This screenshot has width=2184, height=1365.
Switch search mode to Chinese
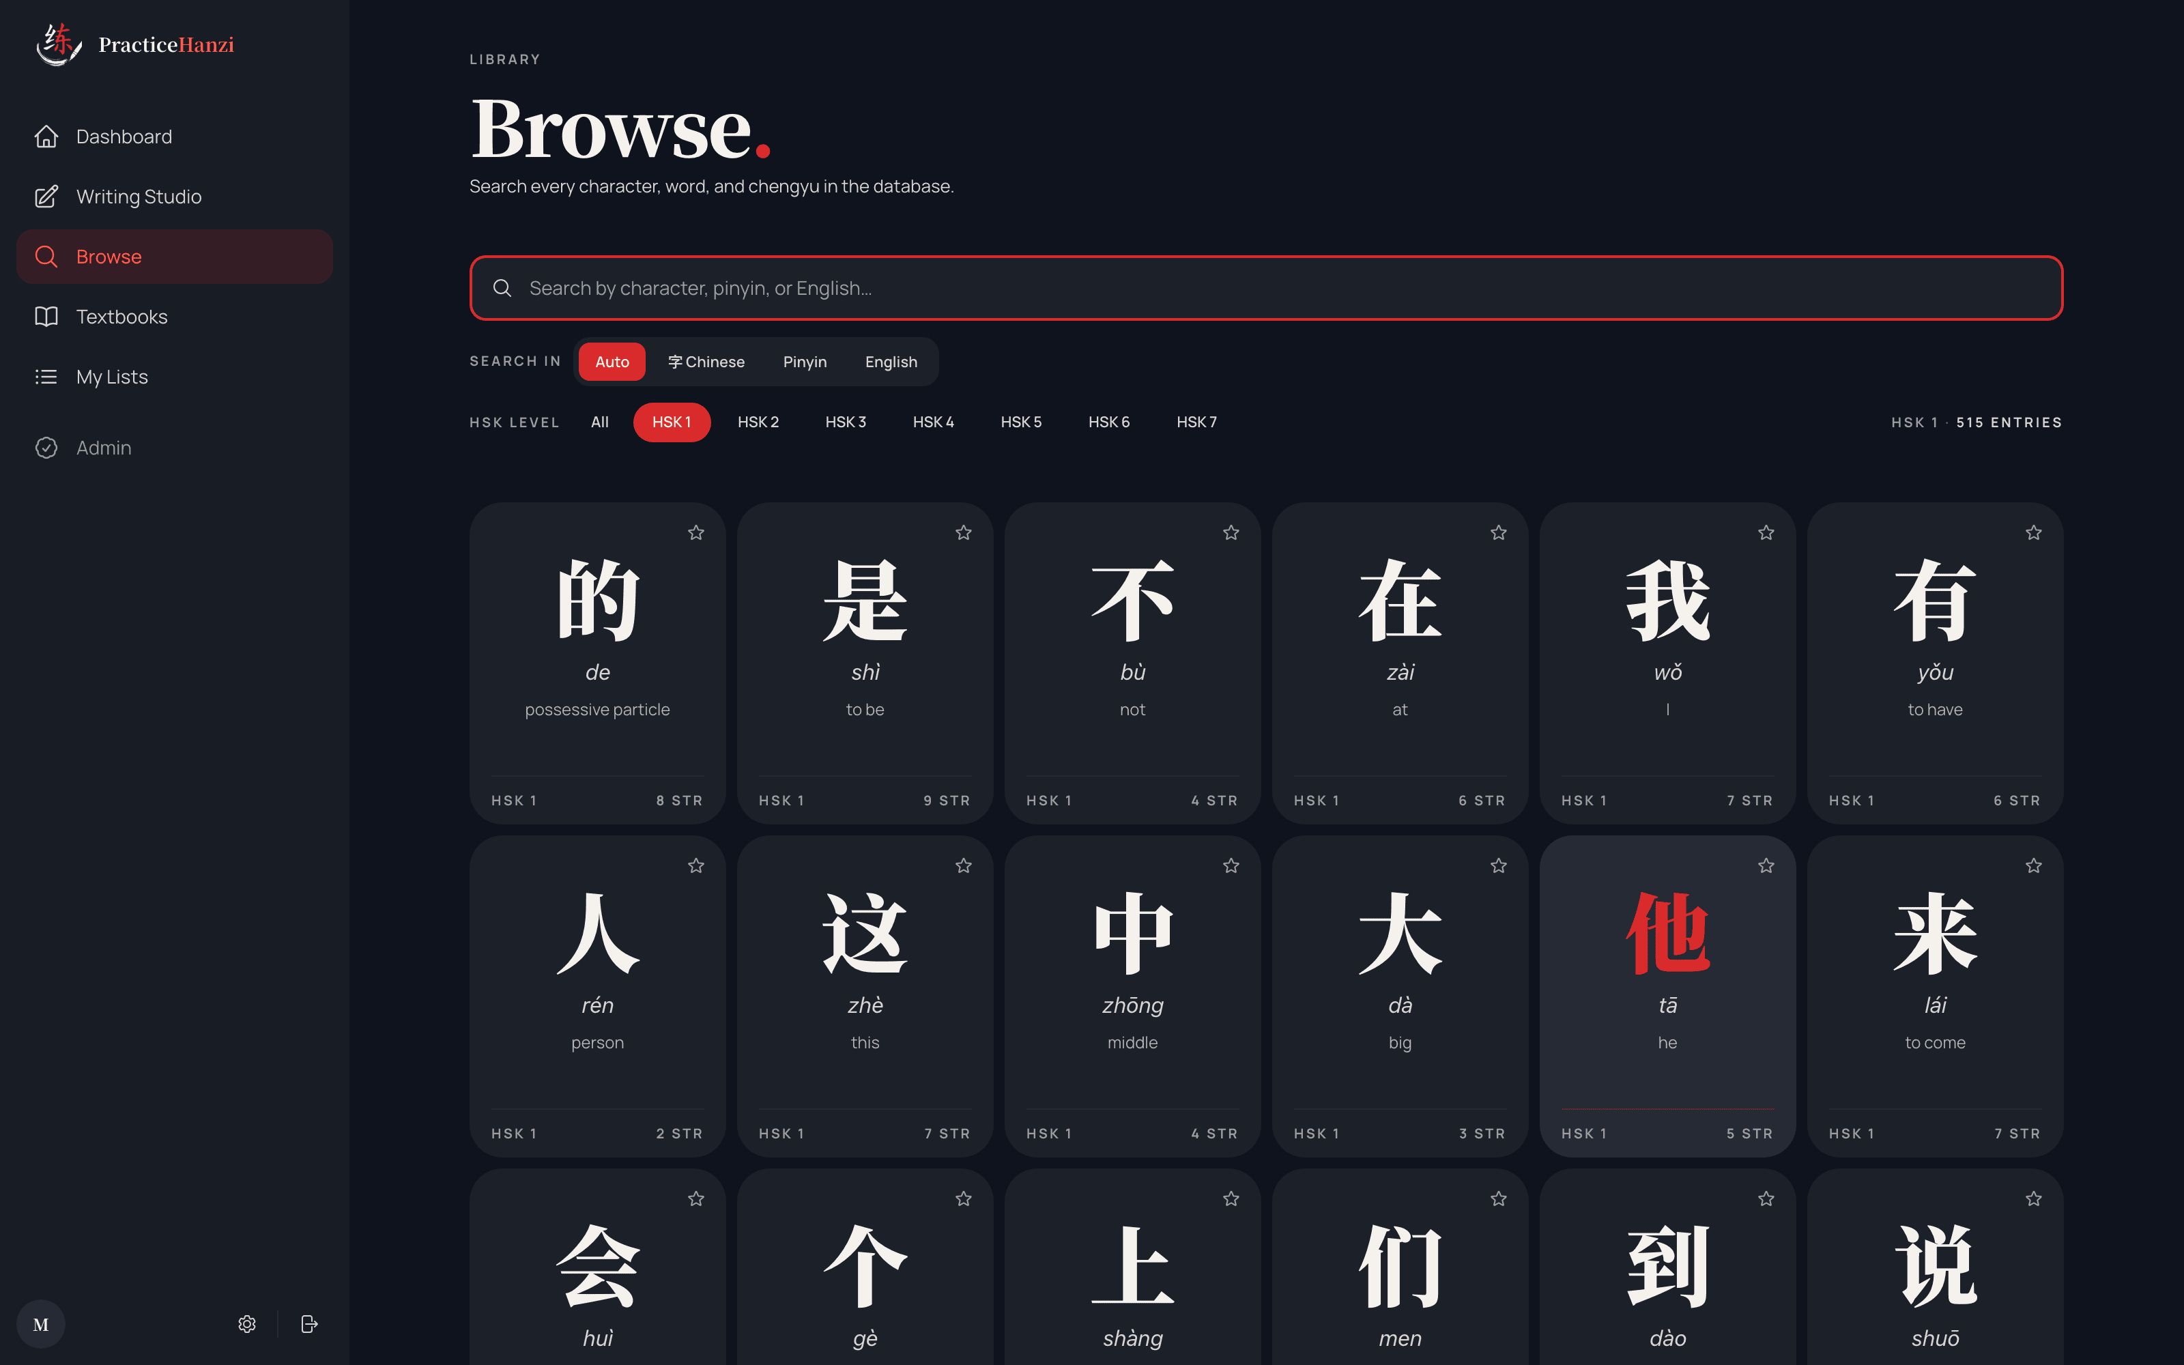(706, 362)
